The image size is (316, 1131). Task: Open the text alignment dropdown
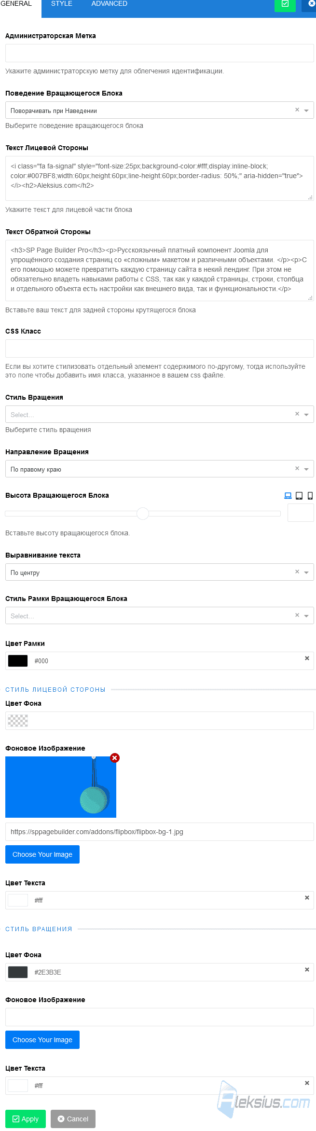click(159, 572)
